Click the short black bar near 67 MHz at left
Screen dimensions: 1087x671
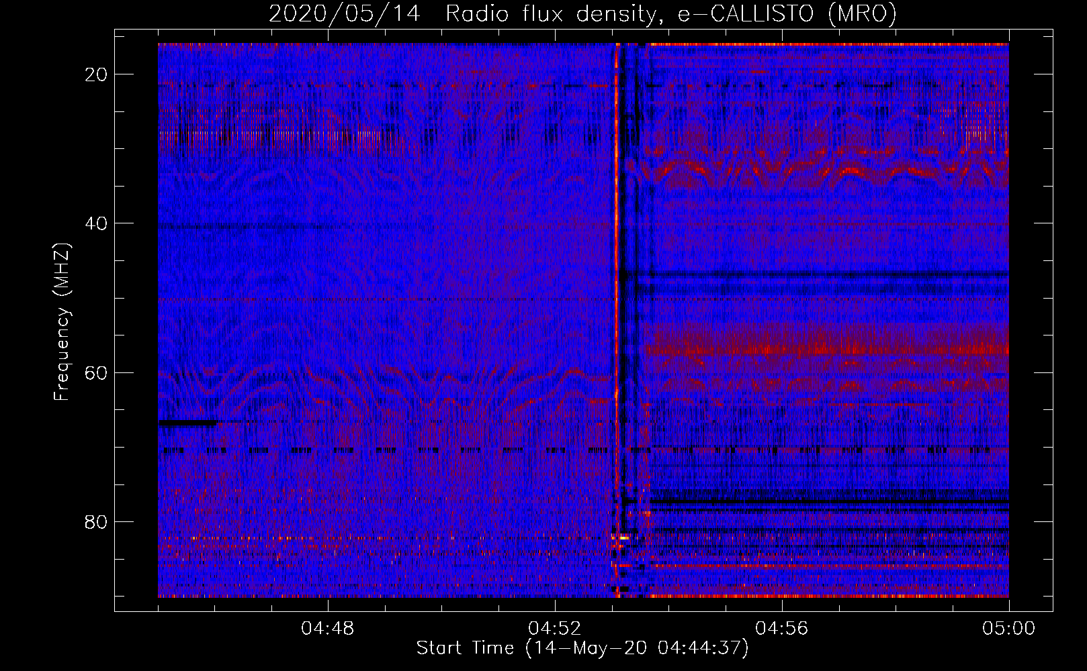(188, 423)
